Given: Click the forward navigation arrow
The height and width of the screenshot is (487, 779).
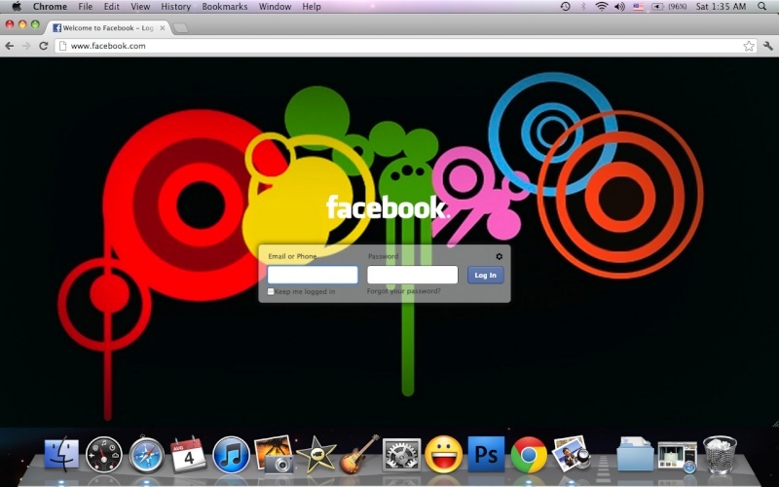Looking at the screenshot, I should pos(26,46).
